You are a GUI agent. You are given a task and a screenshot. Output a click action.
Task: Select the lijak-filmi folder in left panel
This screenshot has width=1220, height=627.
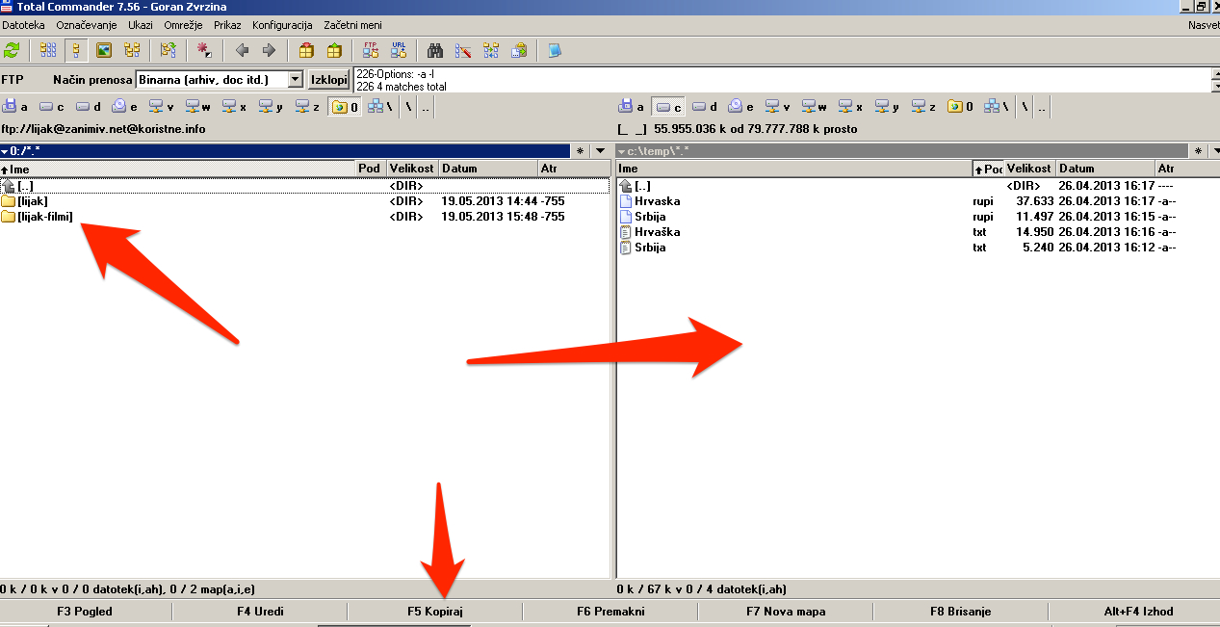coord(45,217)
